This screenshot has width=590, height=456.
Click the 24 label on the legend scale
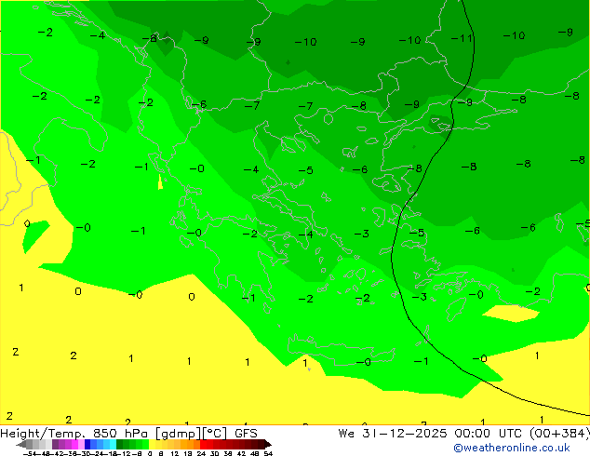[201, 453]
